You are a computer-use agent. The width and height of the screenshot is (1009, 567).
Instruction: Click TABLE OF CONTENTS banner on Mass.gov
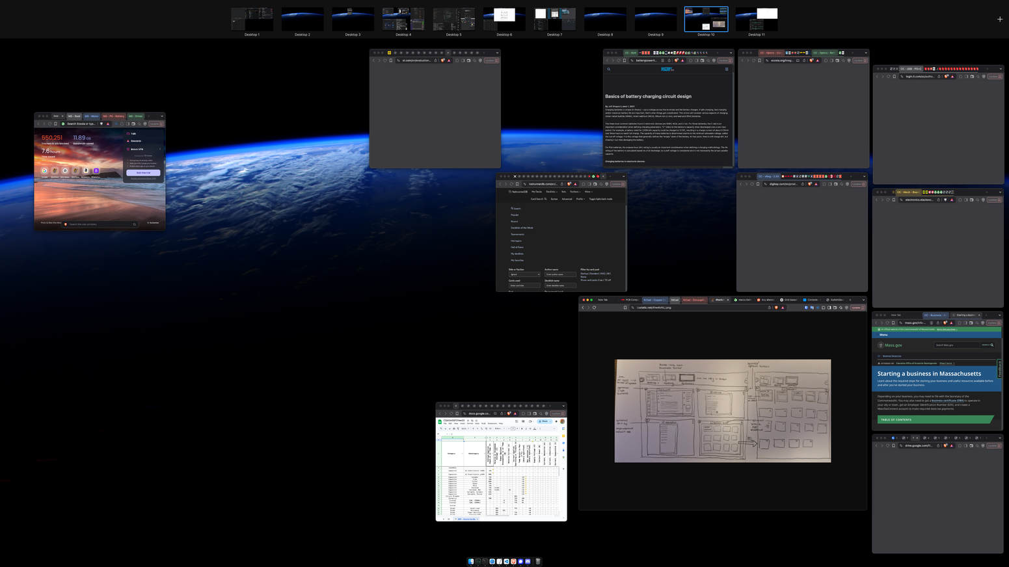pyautogui.click(x=935, y=419)
